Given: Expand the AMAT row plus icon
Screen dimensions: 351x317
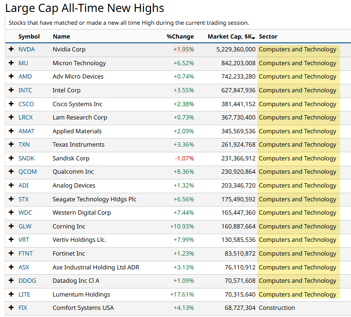Looking at the screenshot, I should point(11,131).
